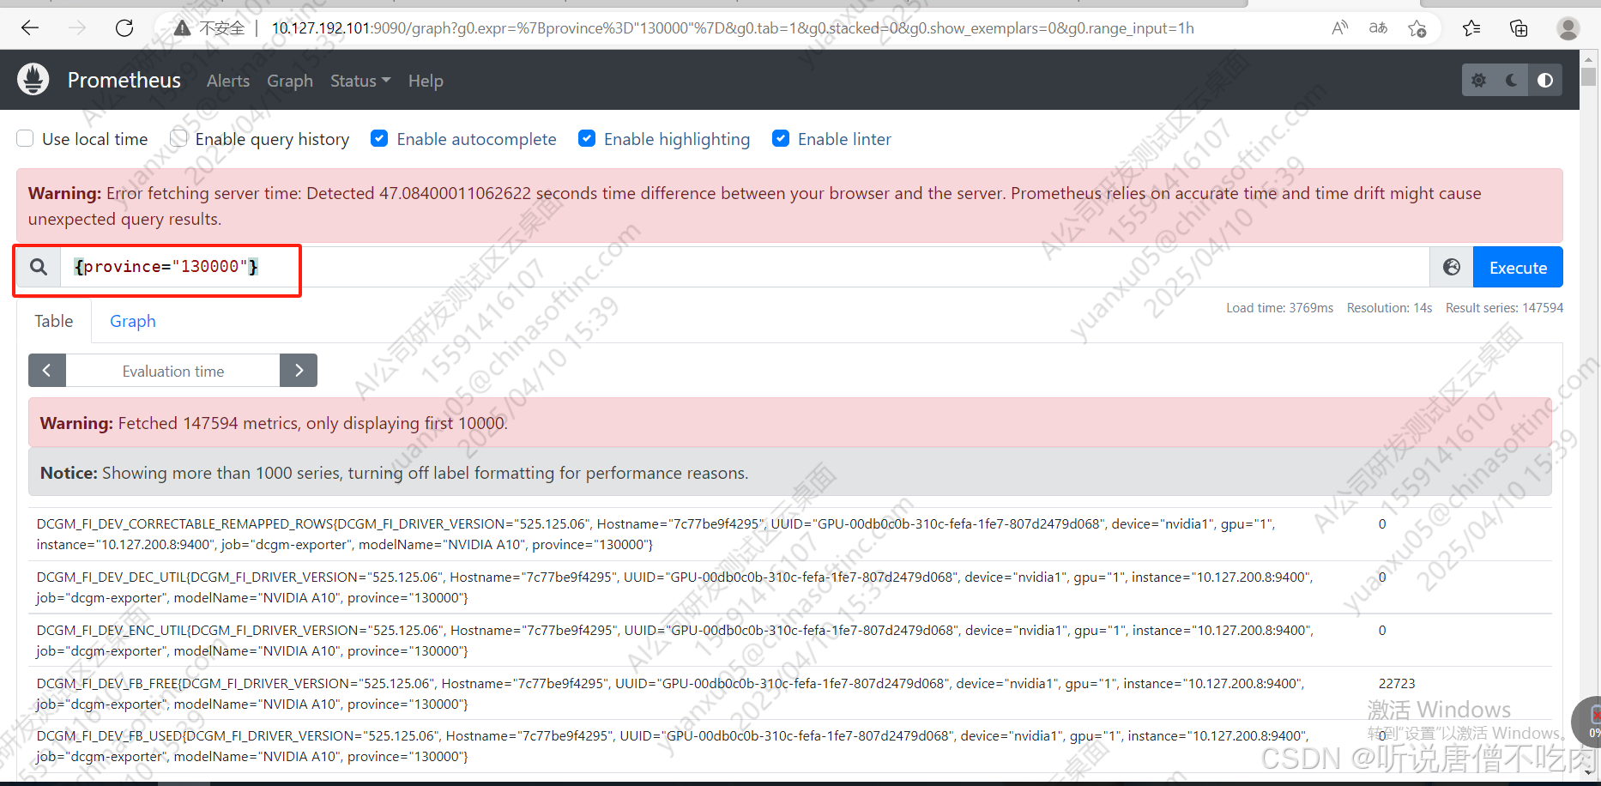Click the Prometheus flame logo

tap(33, 80)
